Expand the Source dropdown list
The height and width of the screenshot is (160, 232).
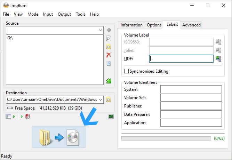coord(101,30)
